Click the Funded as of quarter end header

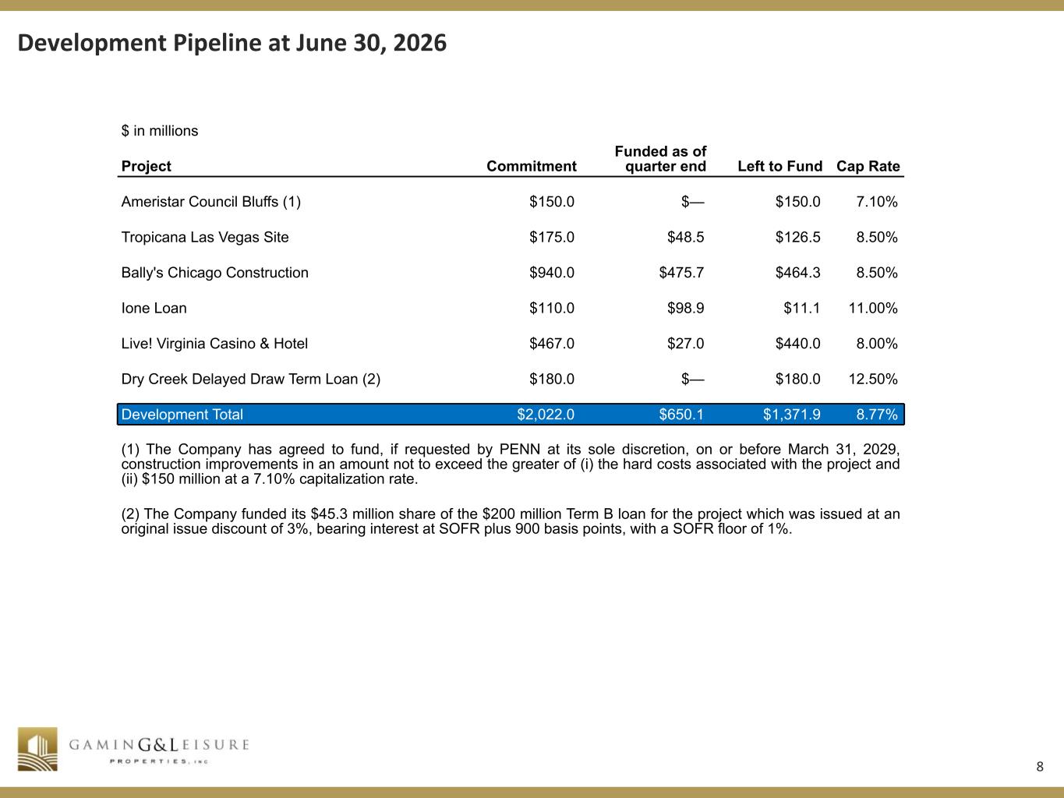(x=661, y=159)
